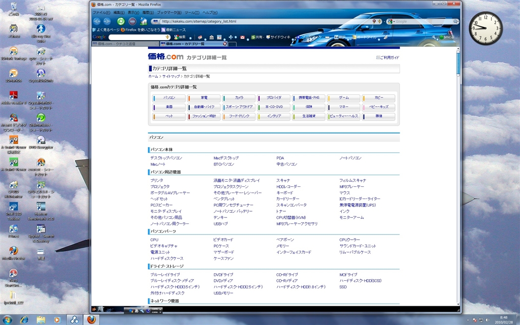Open the デスクトップパソコン link

(x=166, y=158)
